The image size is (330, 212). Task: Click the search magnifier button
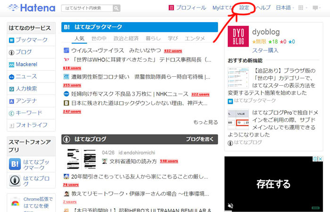(x=116, y=8)
